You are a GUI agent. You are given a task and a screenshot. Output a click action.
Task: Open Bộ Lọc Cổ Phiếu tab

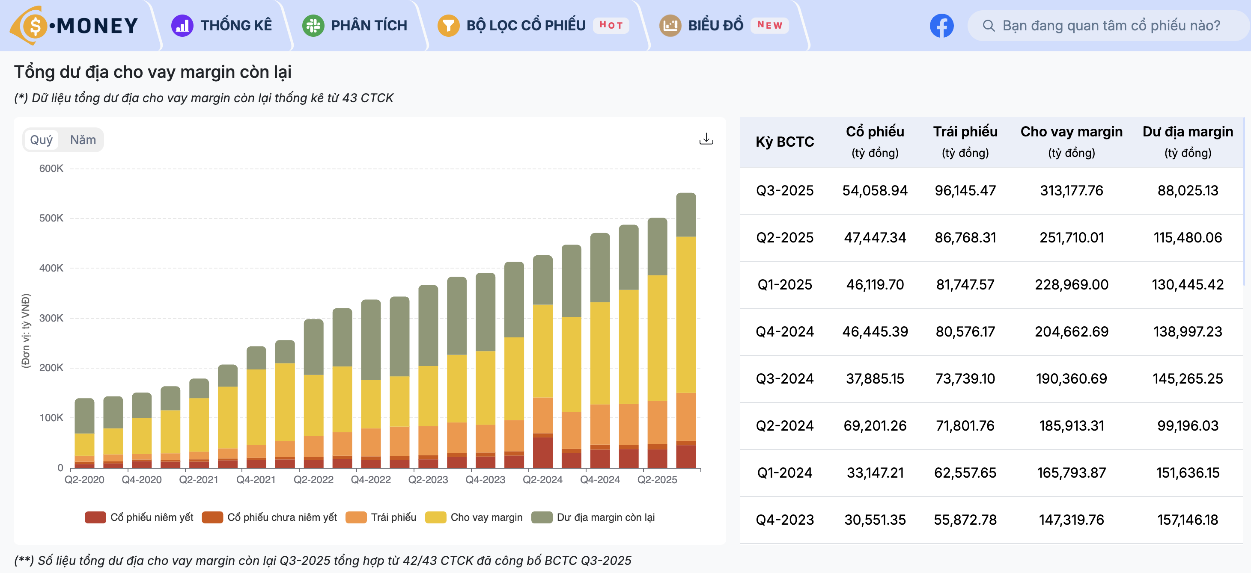tap(526, 25)
